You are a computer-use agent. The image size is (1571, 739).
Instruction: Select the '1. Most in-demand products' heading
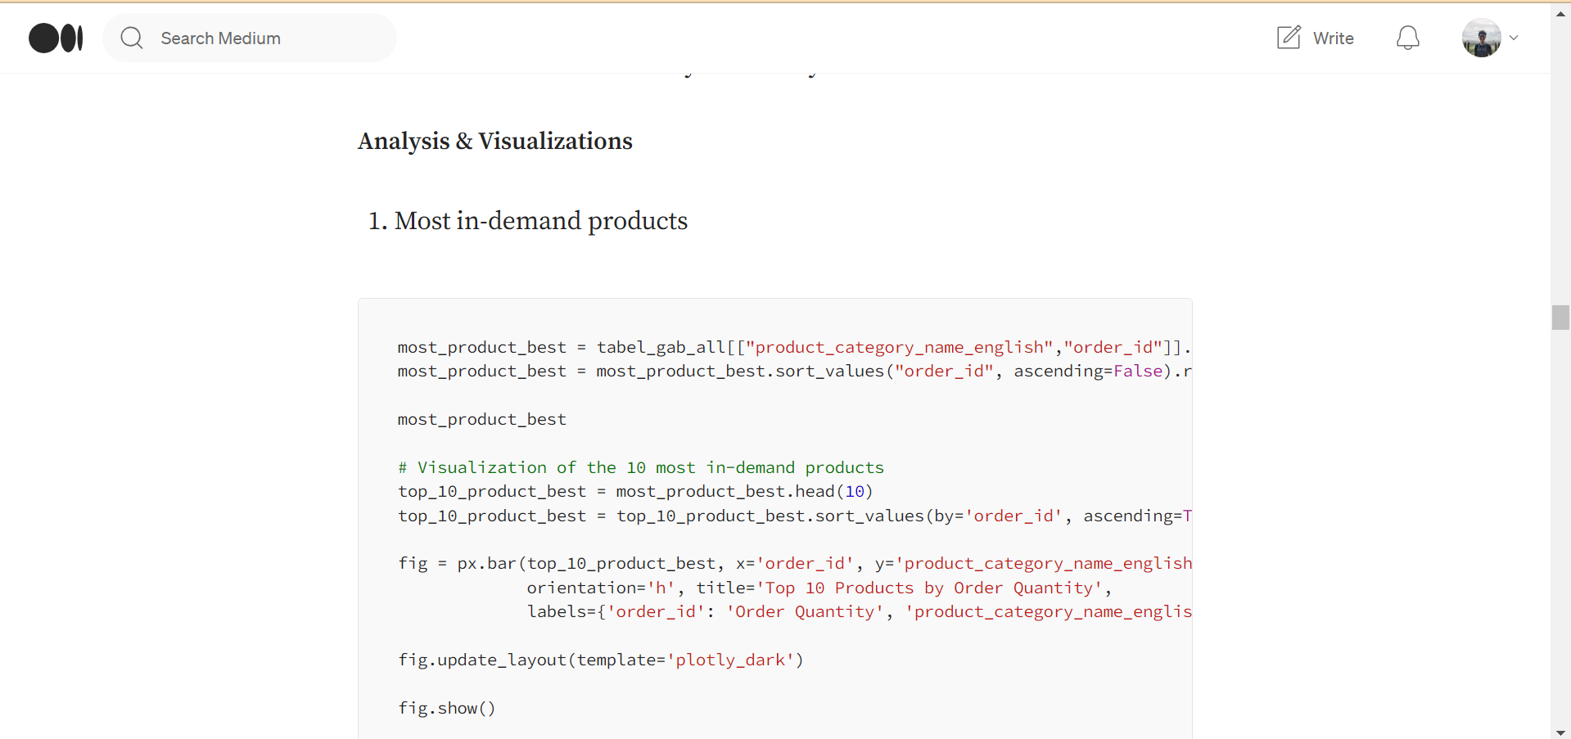point(526,220)
